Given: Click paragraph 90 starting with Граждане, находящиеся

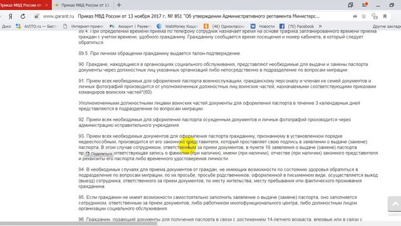Looking at the screenshot, I should (223, 67).
